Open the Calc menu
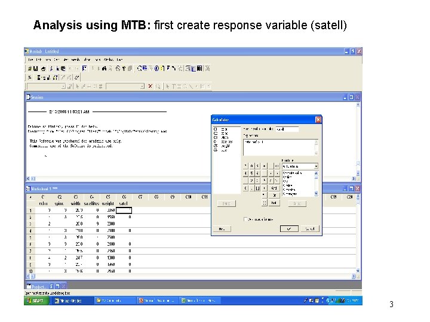Screen dimensions: 430x322 click(x=57, y=60)
